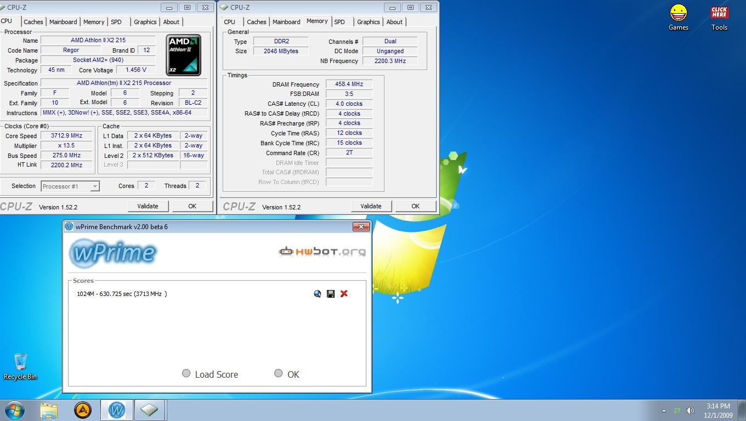Show hidden tray icons arrow
This screenshot has height=421, width=746.
[x=664, y=411]
